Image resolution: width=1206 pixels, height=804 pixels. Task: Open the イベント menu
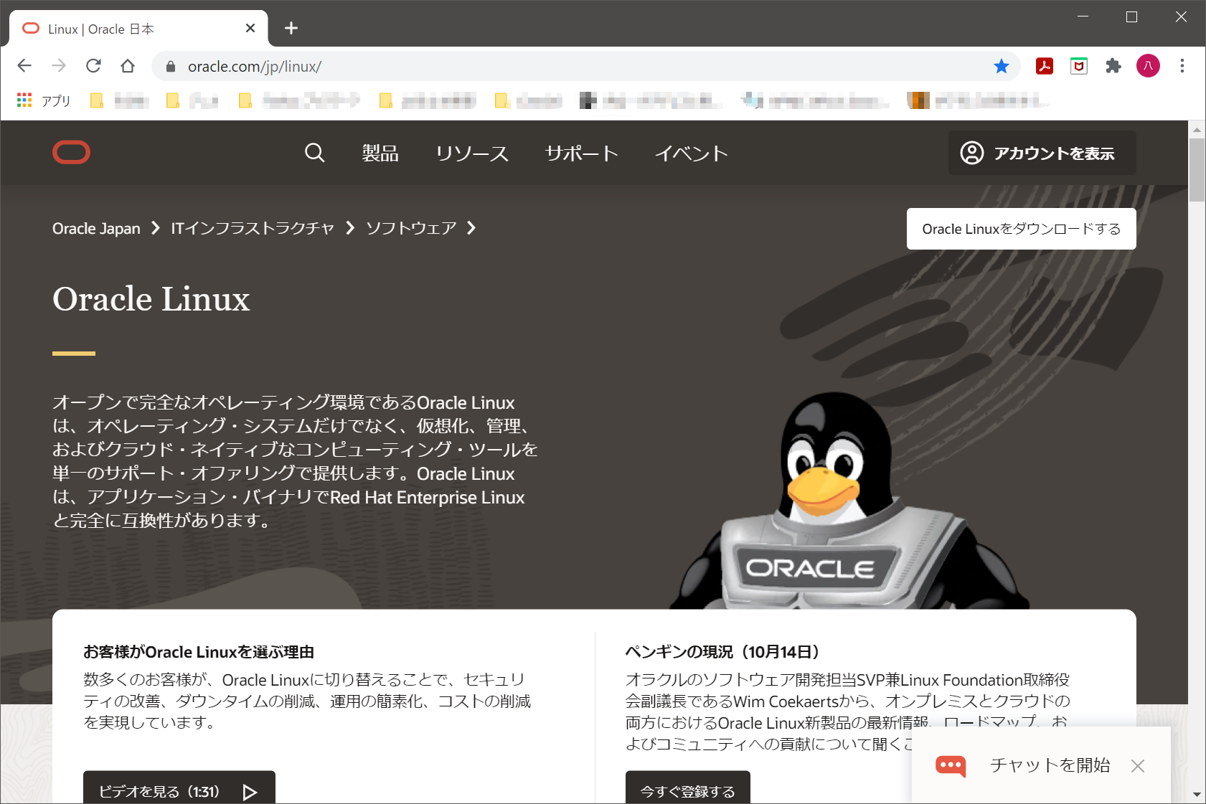click(691, 153)
